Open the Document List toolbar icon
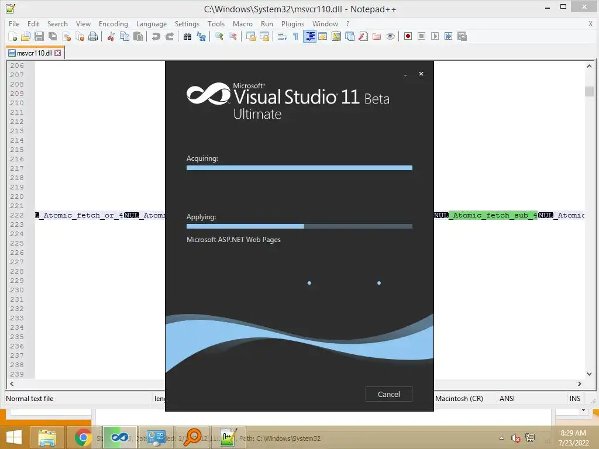The image size is (599, 449). (x=350, y=36)
